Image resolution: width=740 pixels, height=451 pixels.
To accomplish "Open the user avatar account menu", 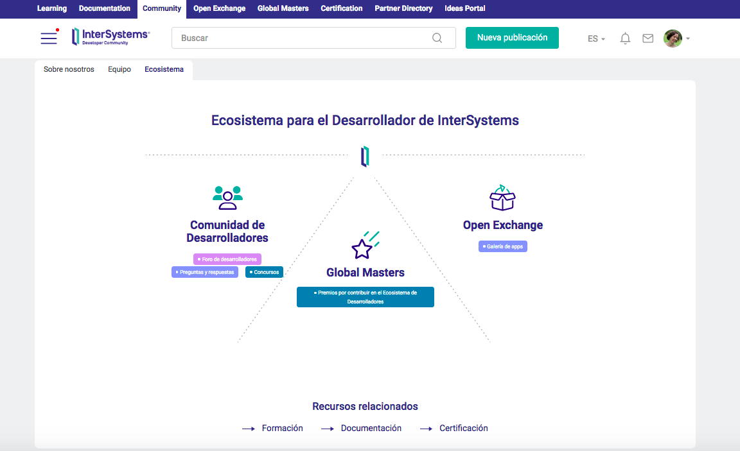I will [676, 38].
